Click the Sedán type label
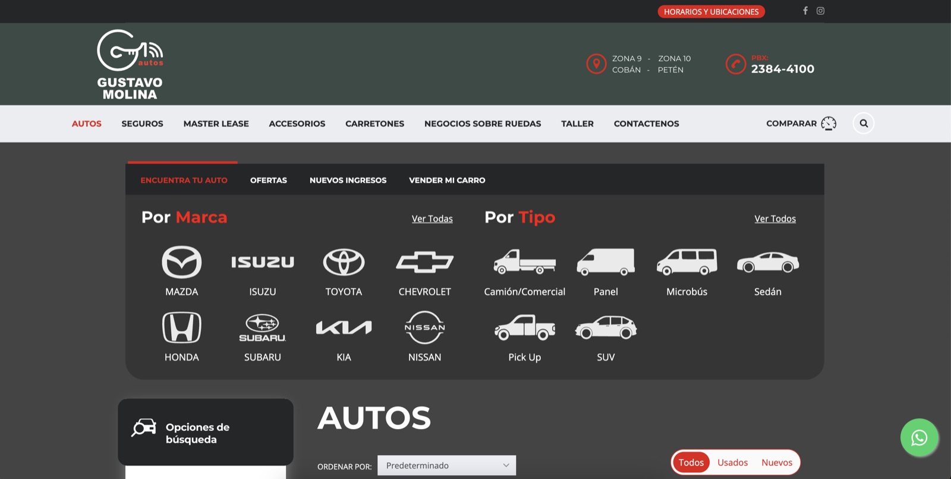Viewport: 951px width, 479px height. coord(768,292)
